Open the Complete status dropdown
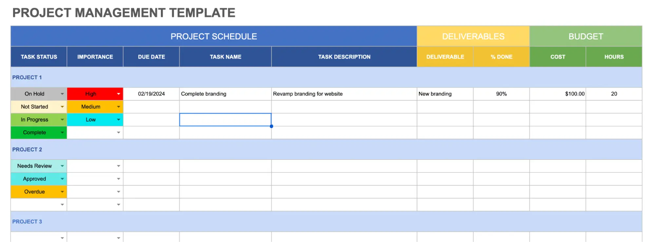655x242 pixels. tap(62, 132)
